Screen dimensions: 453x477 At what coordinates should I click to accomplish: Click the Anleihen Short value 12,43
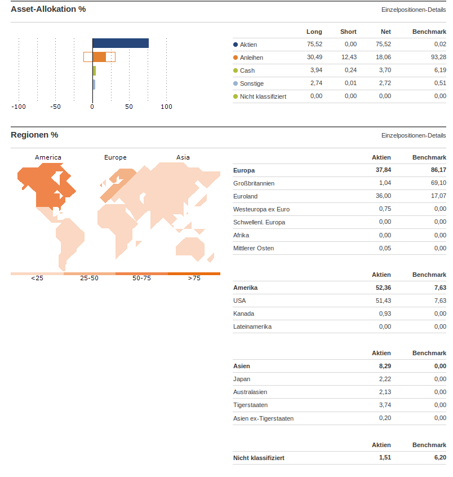pyautogui.click(x=349, y=57)
